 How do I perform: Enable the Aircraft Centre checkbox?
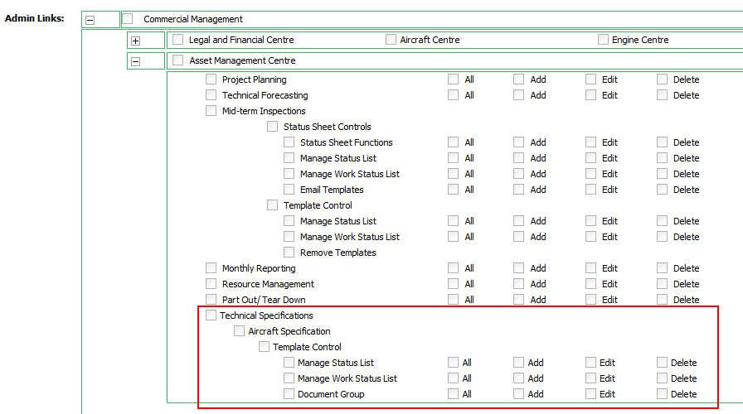[391, 40]
